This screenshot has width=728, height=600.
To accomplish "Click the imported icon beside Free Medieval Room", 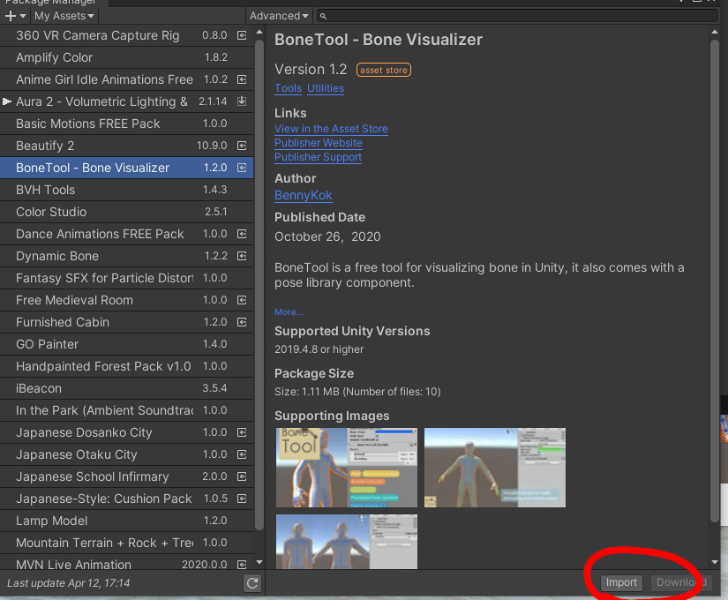I will coord(242,300).
